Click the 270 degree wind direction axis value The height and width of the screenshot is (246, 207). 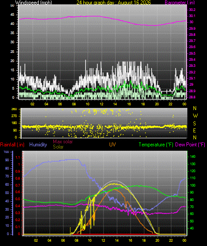[14, 116]
